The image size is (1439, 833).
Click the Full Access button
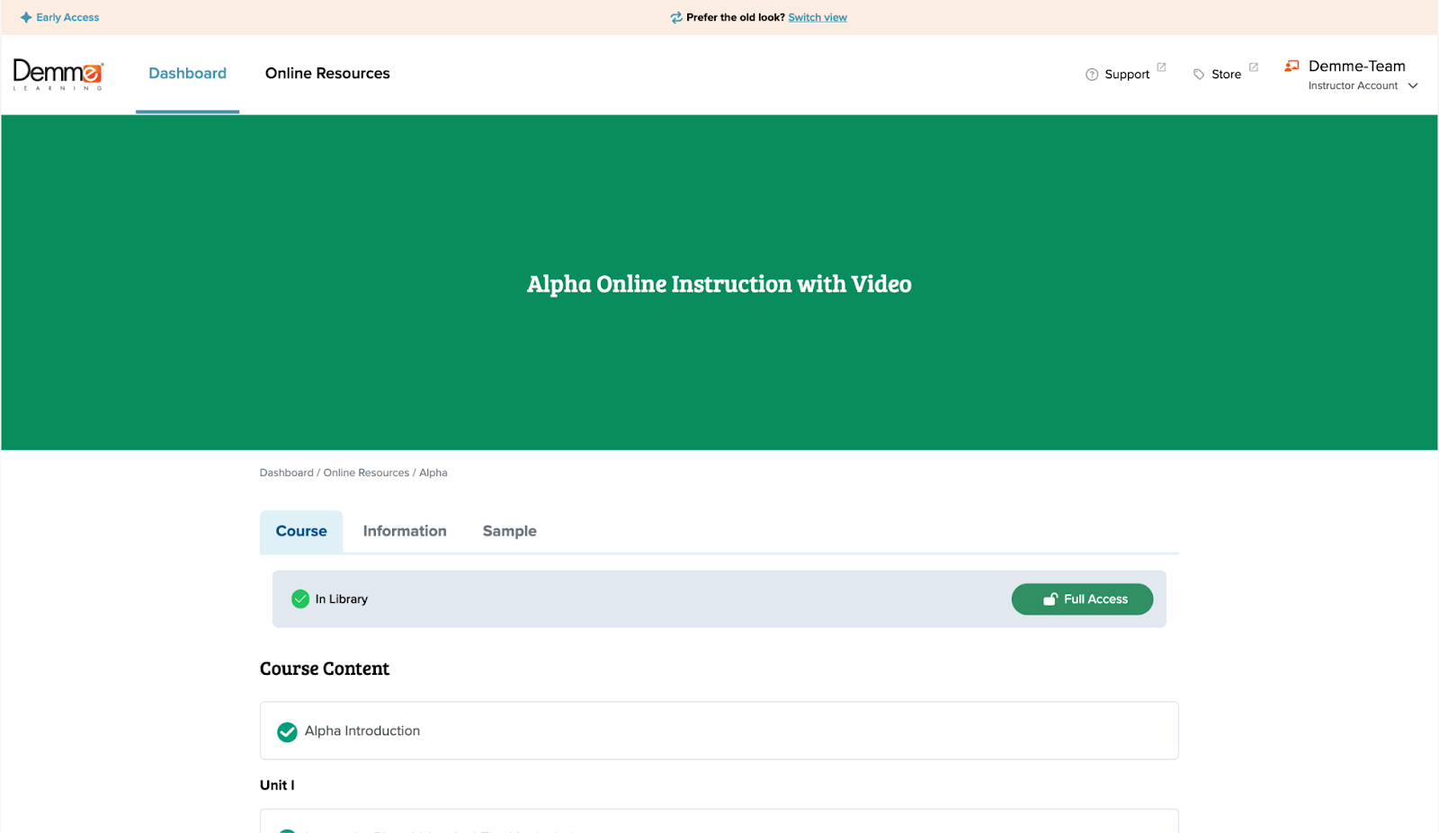1082,599
